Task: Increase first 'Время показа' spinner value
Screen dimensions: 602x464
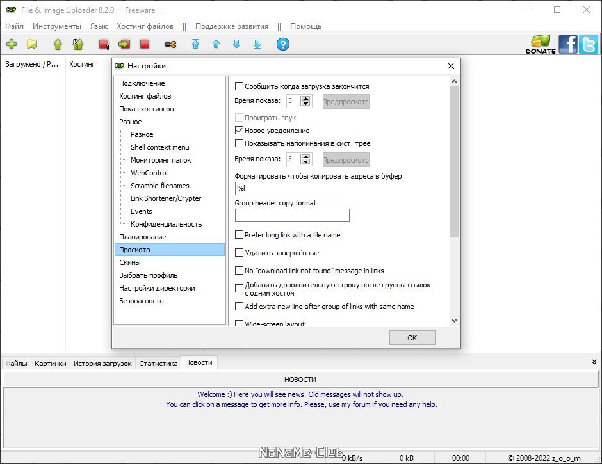Action: pos(305,99)
